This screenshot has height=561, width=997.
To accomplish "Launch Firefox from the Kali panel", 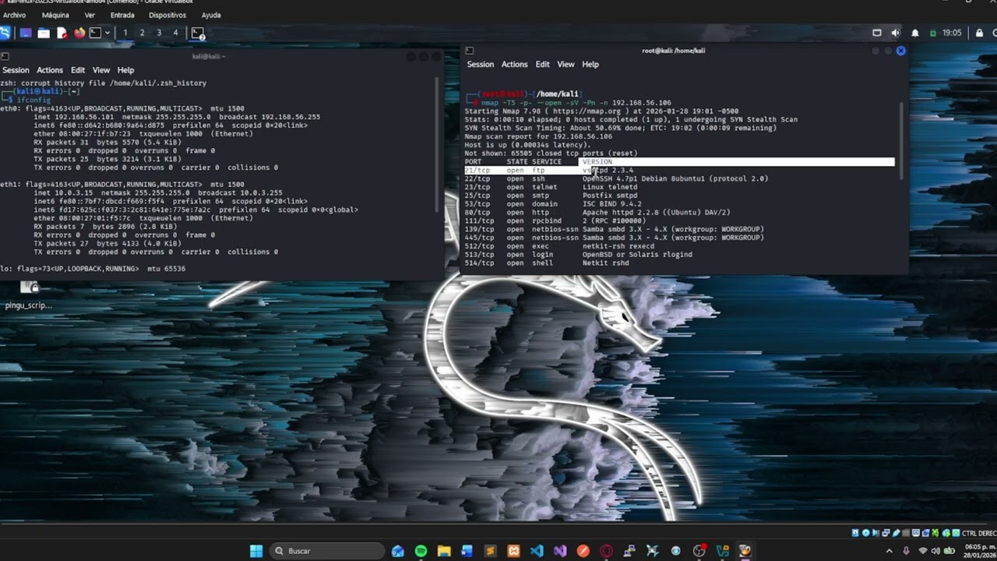I will tap(79, 33).
